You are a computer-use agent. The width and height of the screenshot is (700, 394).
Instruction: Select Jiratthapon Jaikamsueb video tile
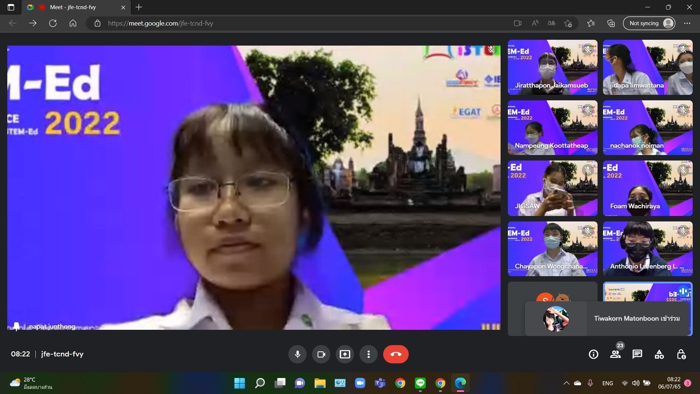point(553,67)
